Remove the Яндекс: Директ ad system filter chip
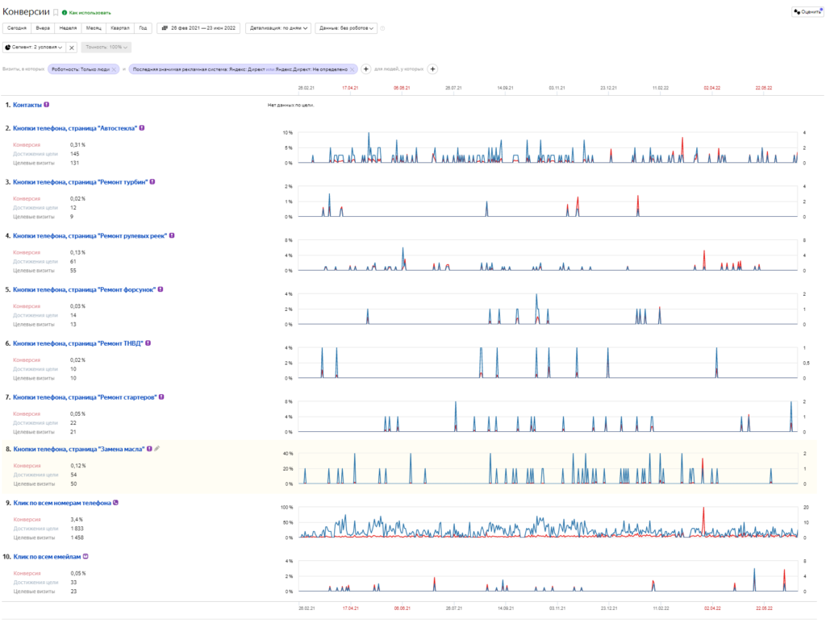Screen dimensions: 826x627 tap(353, 69)
